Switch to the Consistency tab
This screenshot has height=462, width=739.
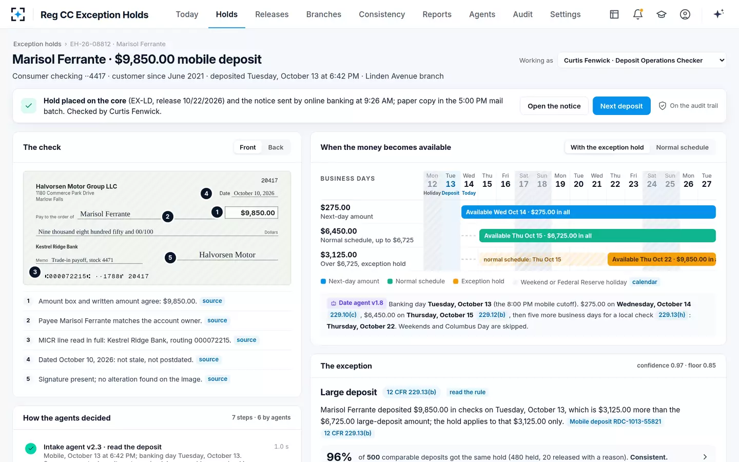tap(382, 14)
